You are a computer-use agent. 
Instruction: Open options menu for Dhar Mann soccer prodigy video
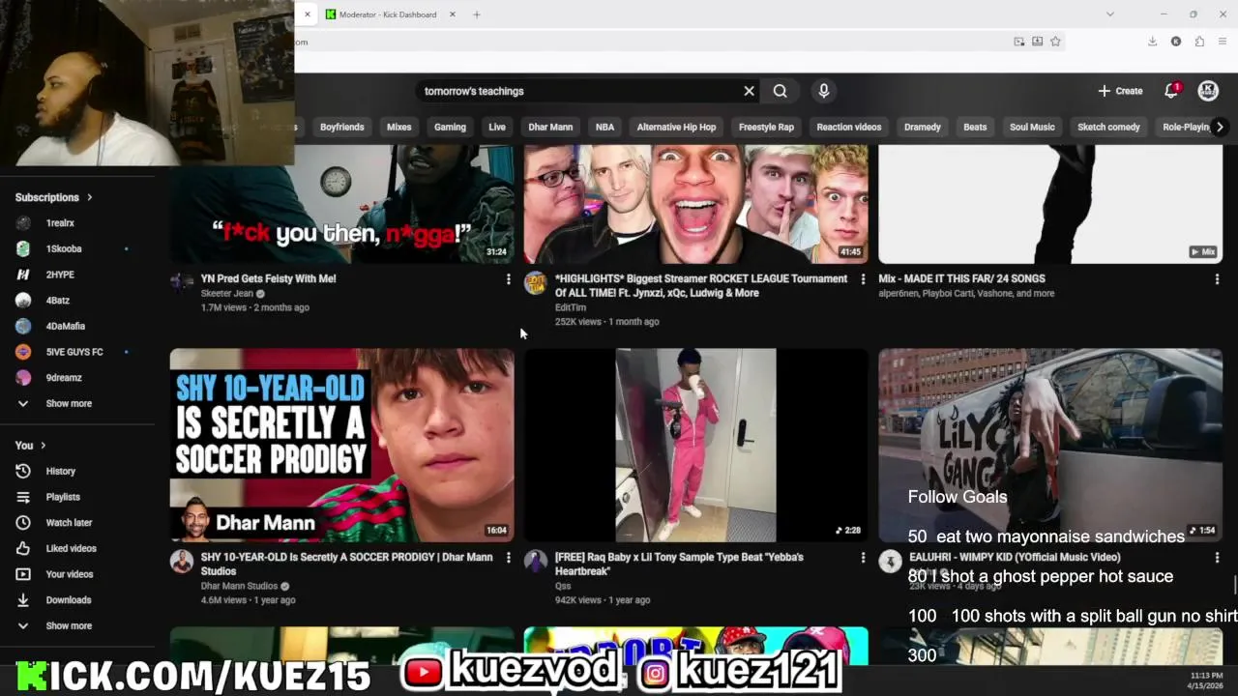tap(508, 558)
